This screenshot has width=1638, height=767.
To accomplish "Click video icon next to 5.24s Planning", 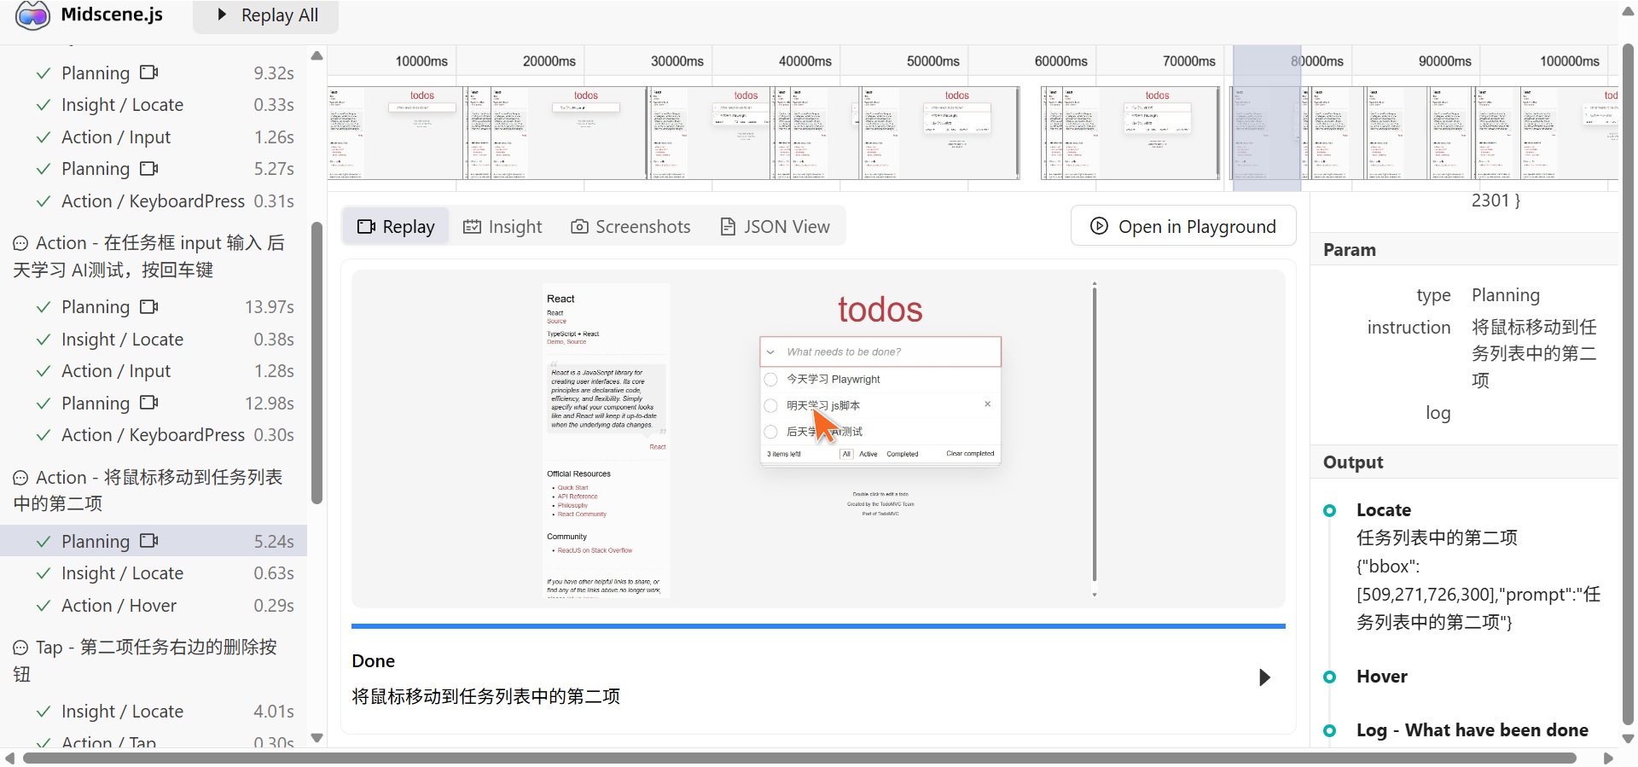I will click(x=149, y=541).
